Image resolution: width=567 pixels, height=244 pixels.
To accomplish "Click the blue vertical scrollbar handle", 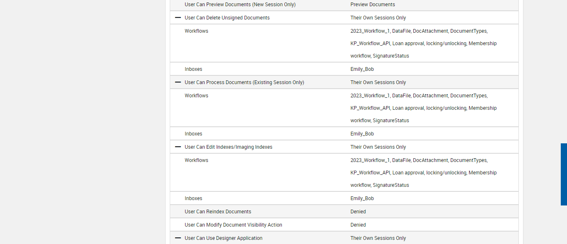I will click(x=564, y=174).
